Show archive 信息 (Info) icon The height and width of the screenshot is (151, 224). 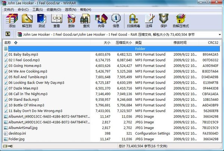click(x=116, y=19)
